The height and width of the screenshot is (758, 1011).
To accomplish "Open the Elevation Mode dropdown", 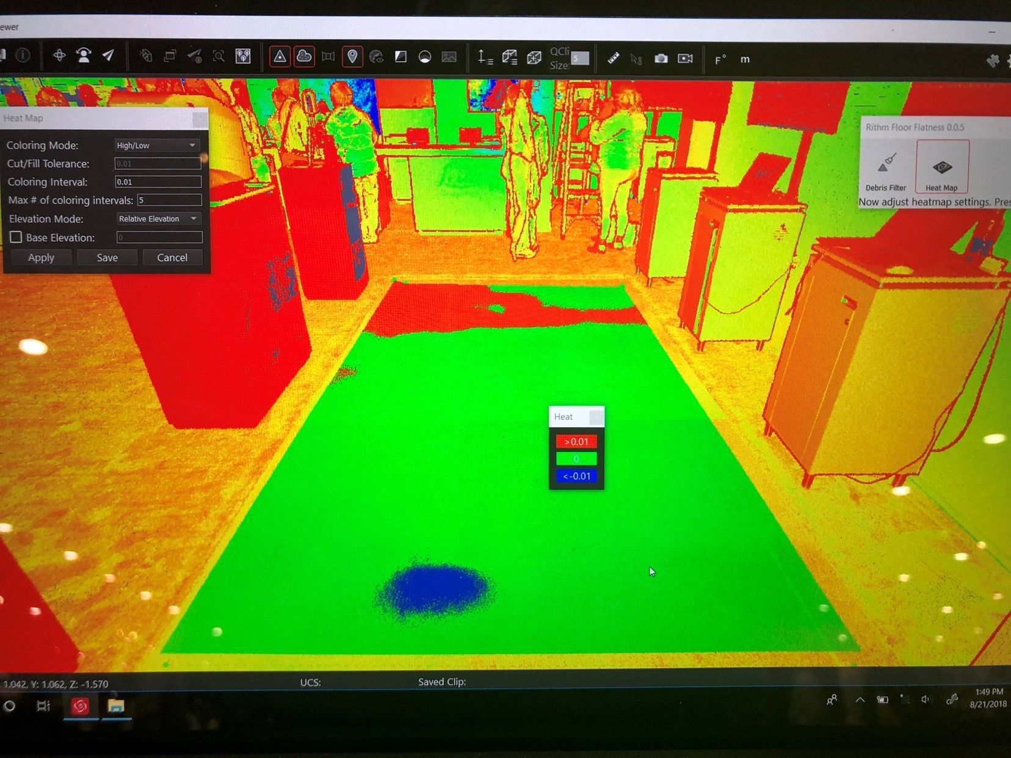I will pyautogui.click(x=159, y=218).
